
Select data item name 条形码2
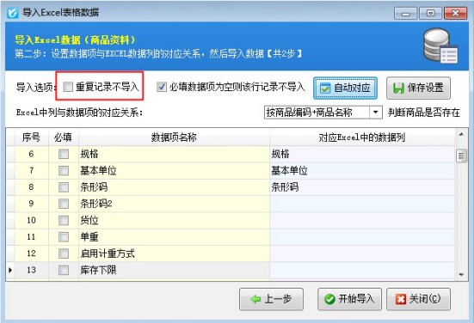[x=174, y=204]
